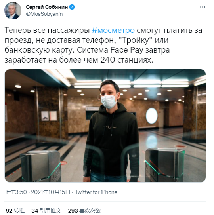Click the masked man in the photo
This screenshot has width=214, height=215.
(111, 131)
